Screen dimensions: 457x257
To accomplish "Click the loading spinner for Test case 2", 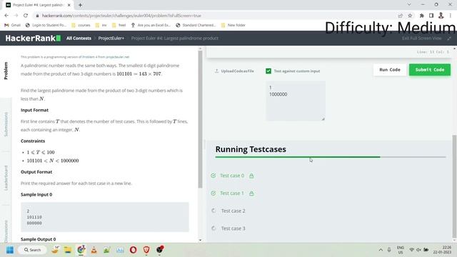I will point(214,211).
